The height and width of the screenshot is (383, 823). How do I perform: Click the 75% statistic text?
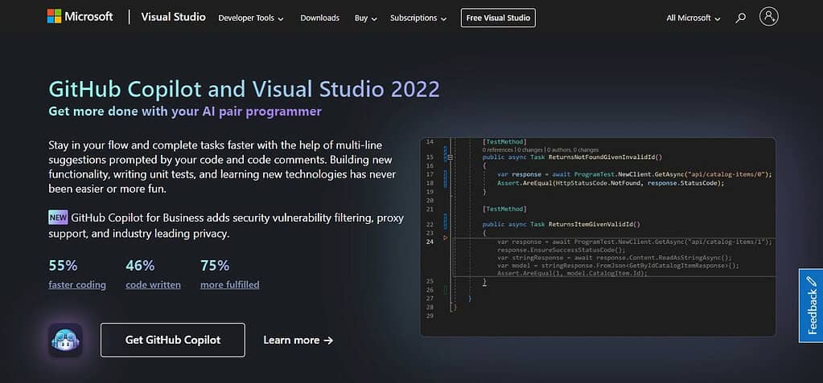215,266
